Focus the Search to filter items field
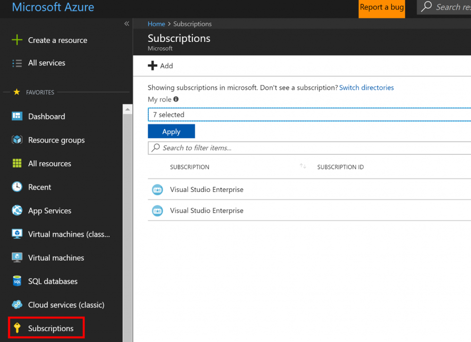This screenshot has width=471, height=342. pos(309,148)
